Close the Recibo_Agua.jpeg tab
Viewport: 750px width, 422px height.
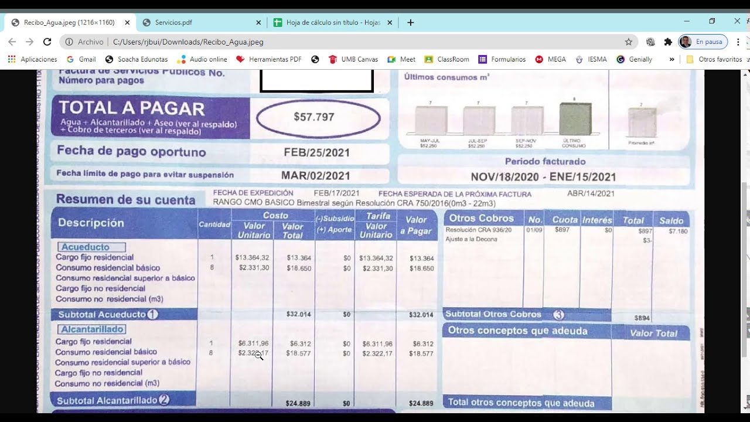tap(127, 22)
